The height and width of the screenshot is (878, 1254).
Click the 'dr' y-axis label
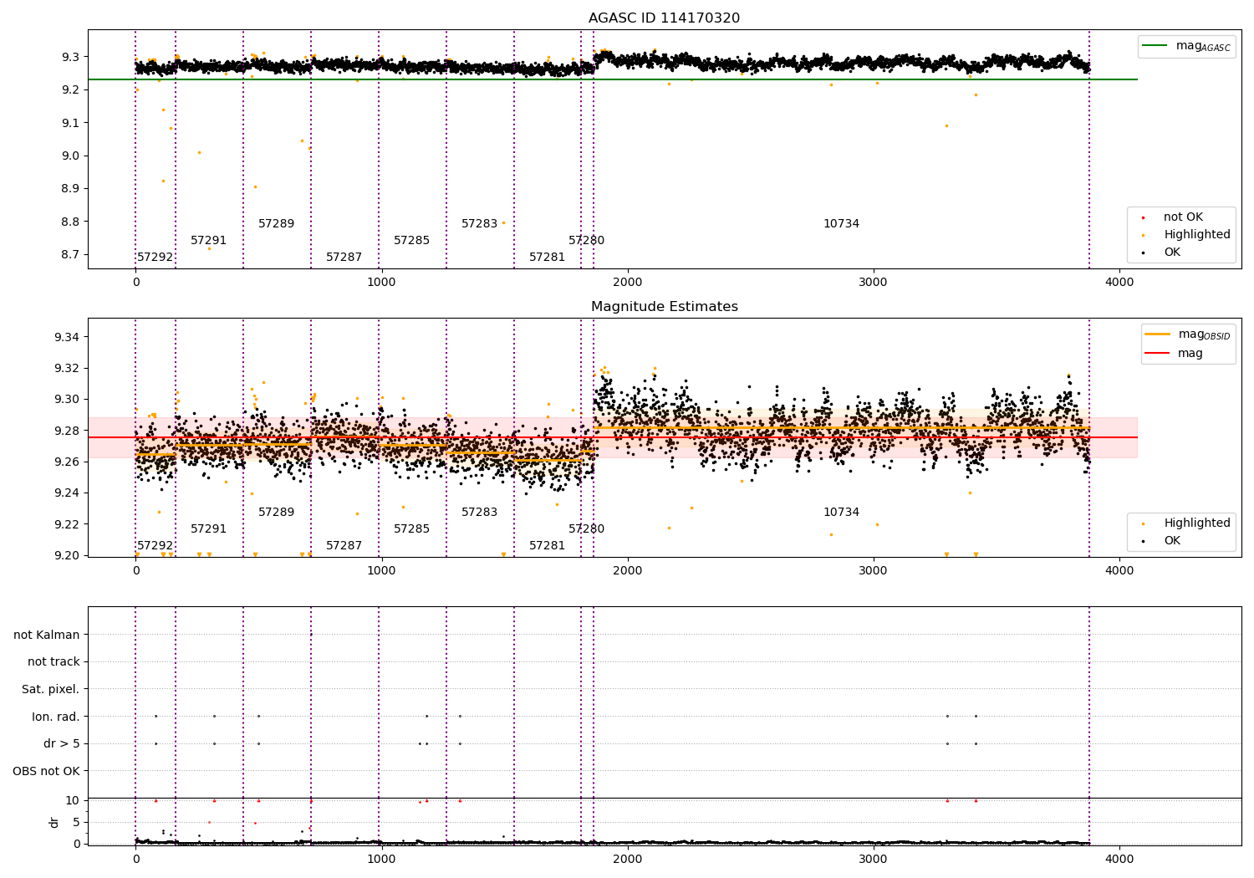pyautogui.click(x=54, y=822)
